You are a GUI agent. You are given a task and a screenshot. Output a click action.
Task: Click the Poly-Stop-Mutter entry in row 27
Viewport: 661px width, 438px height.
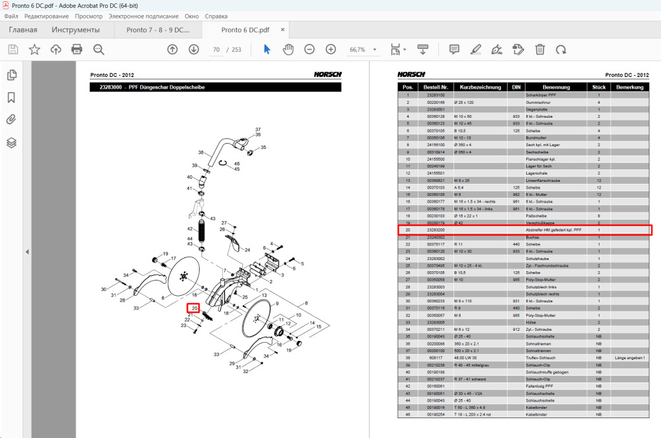pos(541,280)
